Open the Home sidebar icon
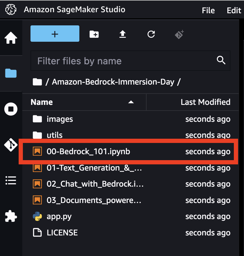Viewport: 244px width, 256px height. click(x=11, y=38)
